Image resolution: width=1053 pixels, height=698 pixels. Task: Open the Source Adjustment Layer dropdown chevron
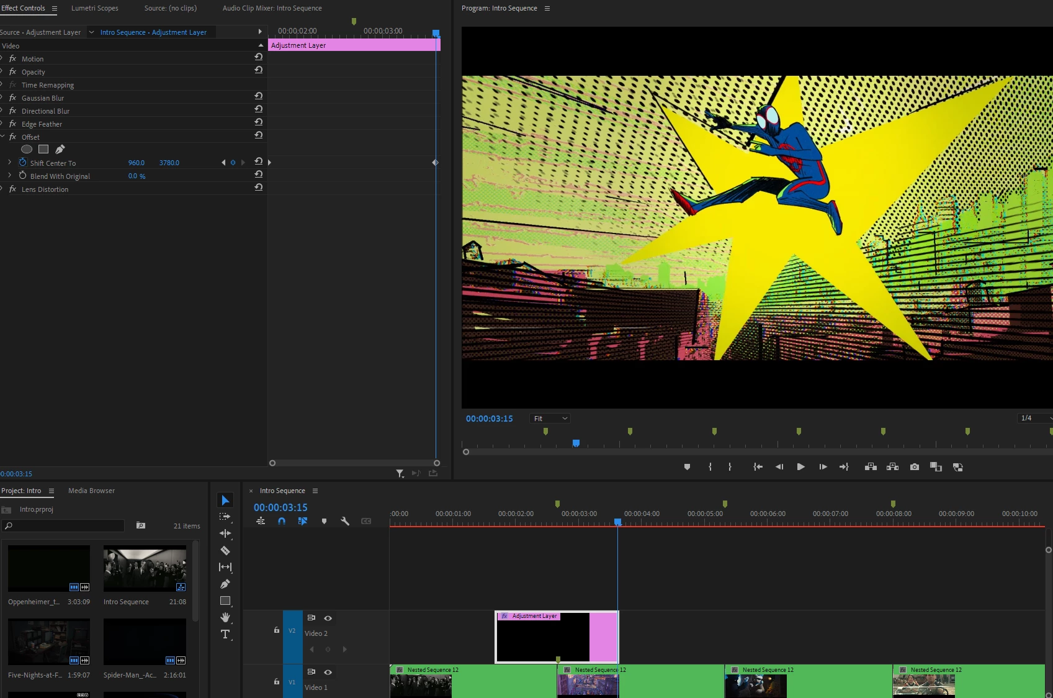92,32
